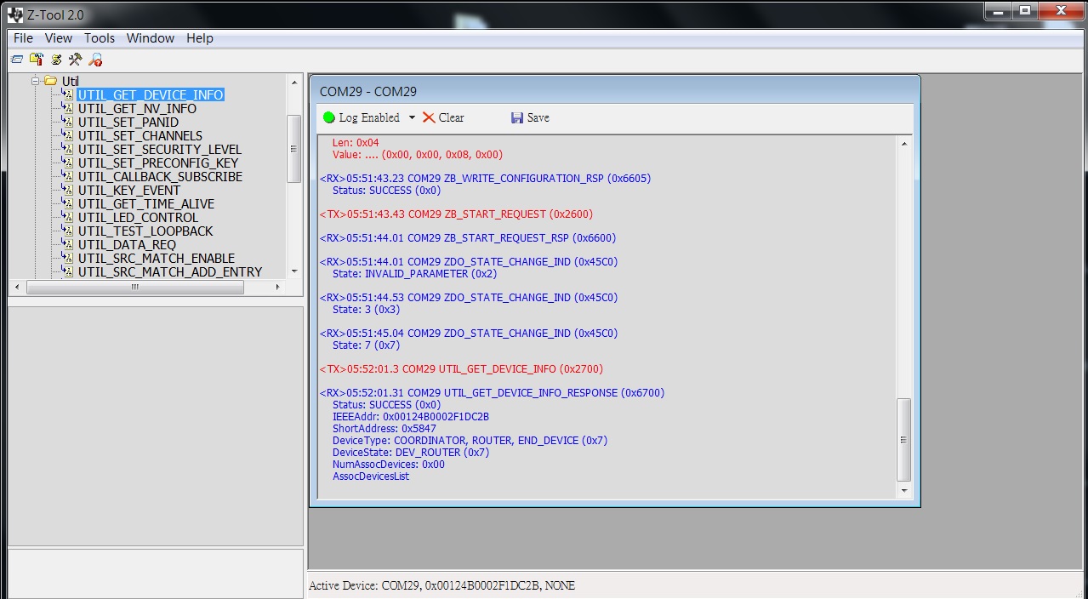The height and width of the screenshot is (599, 1088).
Task: Click the Save log button
Action: tap(530, 117)
